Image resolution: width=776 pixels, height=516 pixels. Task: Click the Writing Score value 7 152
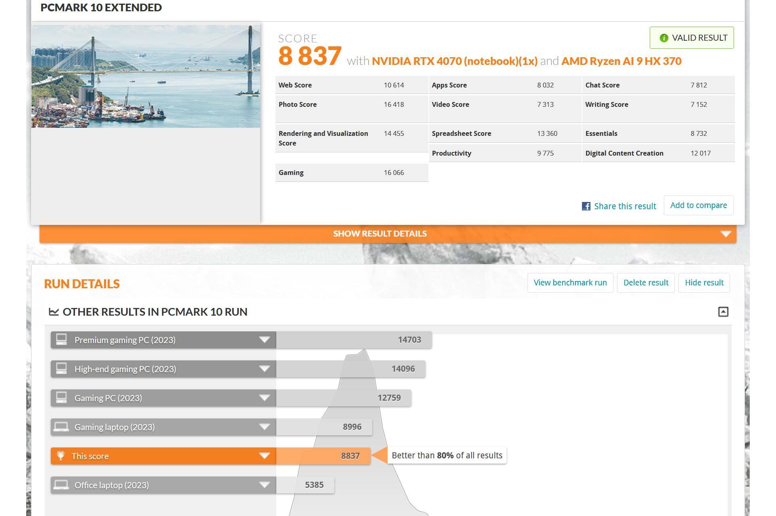point(699,104)
